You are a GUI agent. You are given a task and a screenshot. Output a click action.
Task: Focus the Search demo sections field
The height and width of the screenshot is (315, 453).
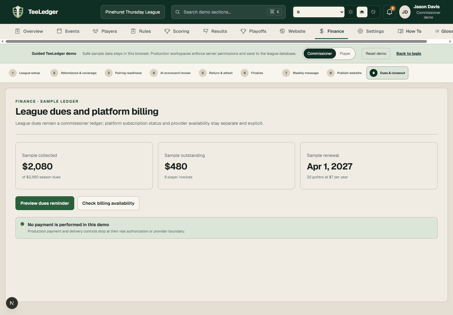pyautogui.click(x=228, y=12)
